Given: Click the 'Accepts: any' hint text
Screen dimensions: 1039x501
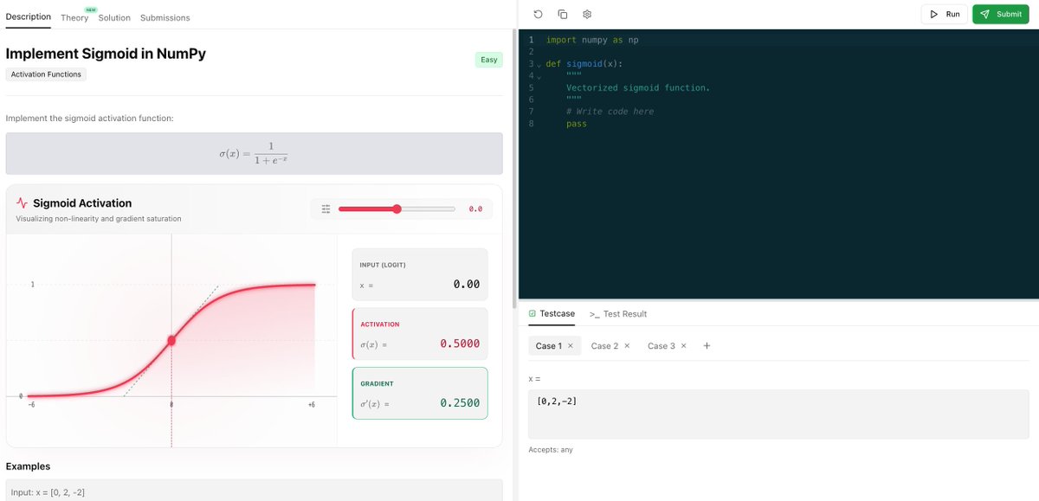Looking at the screenshot, I should coord(551,450).
